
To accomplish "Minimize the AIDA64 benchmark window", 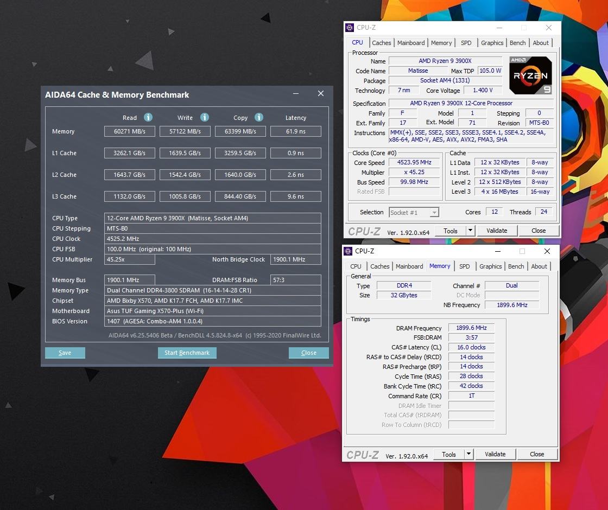I will [x=296, y=93].
